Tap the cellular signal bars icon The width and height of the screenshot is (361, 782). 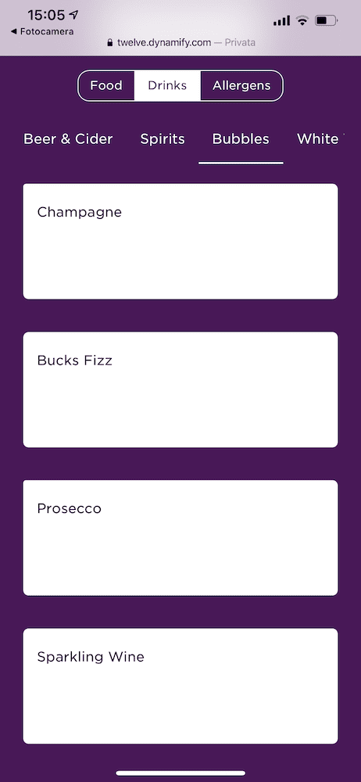(282, 21)
